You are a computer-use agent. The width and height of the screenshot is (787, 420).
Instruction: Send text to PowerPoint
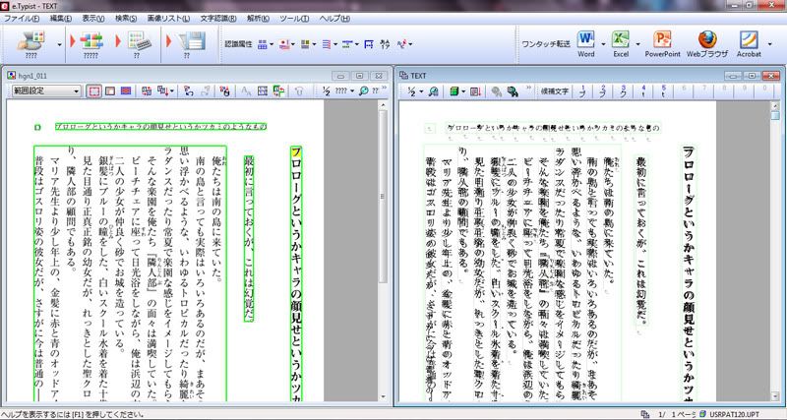(662, 43)
